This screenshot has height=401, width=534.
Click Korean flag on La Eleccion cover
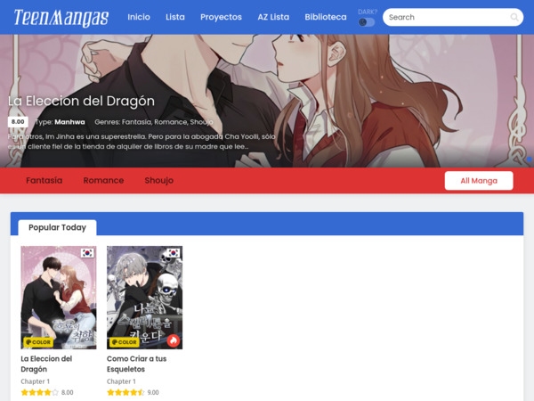87,253
